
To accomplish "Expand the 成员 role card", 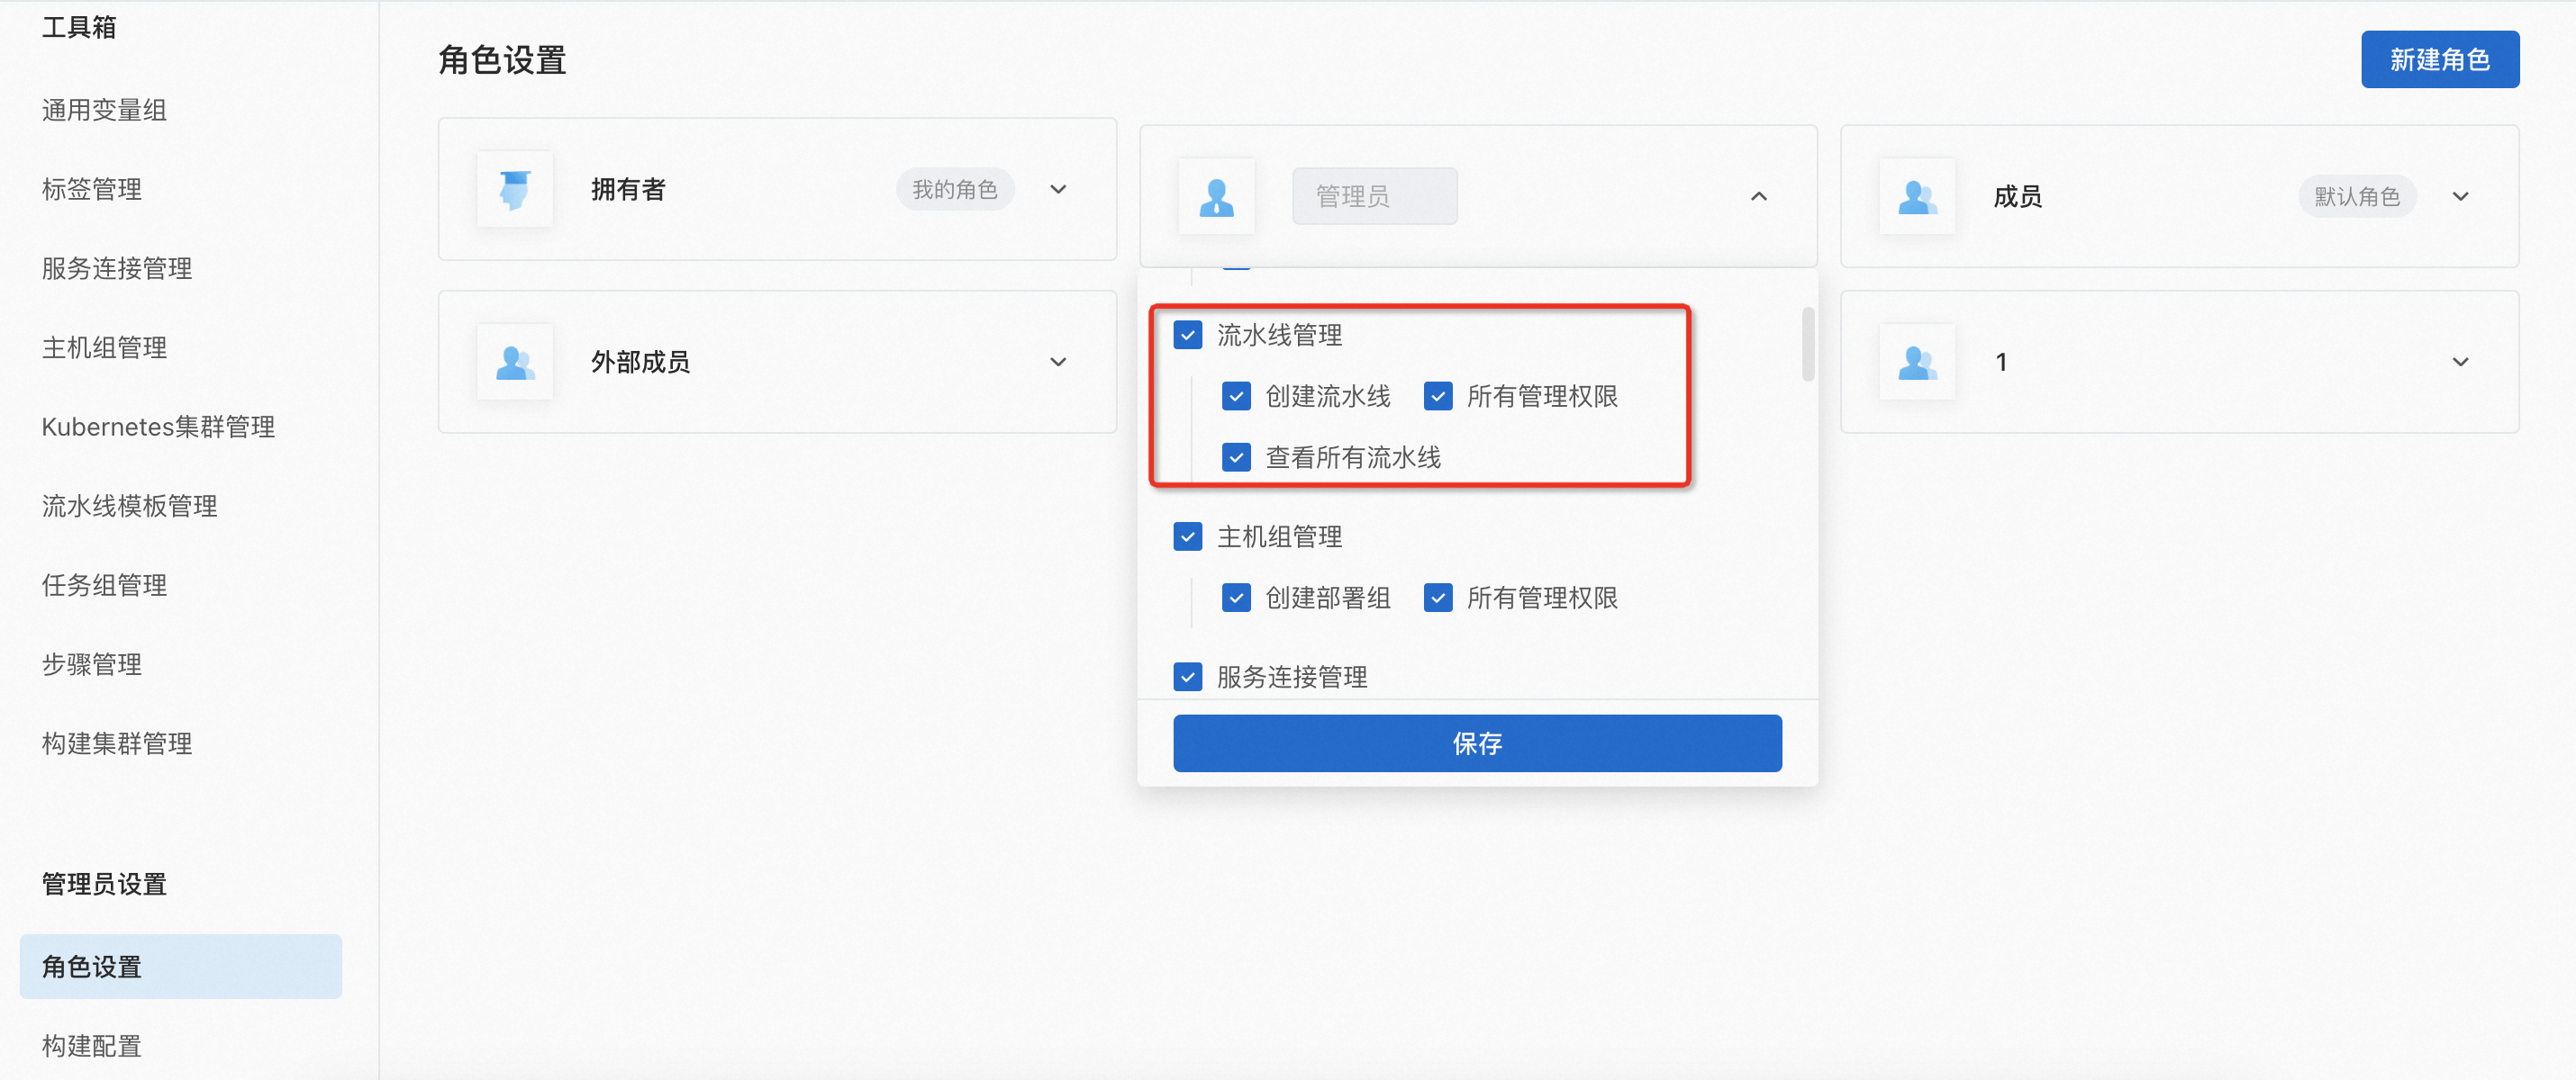I will point(2460,196).
